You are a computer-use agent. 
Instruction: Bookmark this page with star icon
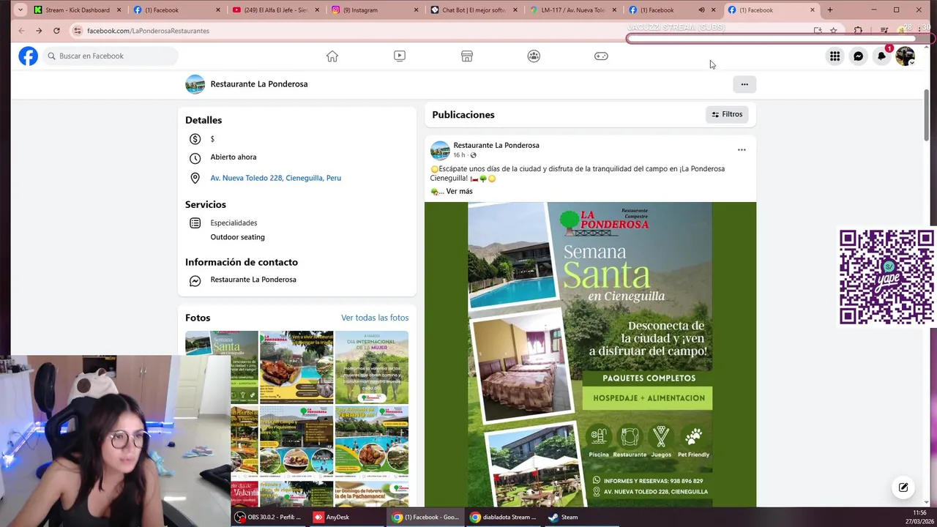click(834, 31)
